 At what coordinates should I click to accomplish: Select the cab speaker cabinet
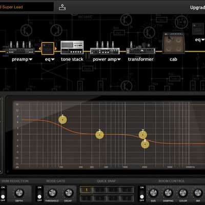(x=173, y=43)
